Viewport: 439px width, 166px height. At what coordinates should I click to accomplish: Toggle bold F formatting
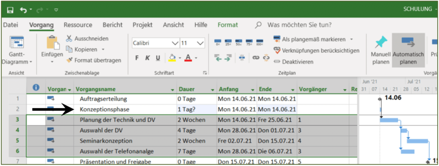click(x=137, y=58)
